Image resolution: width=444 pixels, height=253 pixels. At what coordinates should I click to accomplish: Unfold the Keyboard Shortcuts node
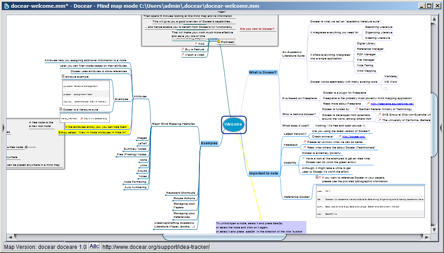166,195
